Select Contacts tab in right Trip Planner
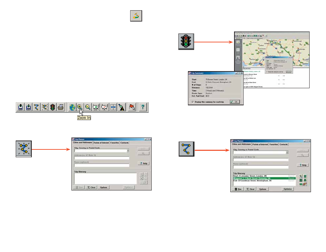Image resolution: width=326 pixels, height=252 pixels. (x=283, y=144)
